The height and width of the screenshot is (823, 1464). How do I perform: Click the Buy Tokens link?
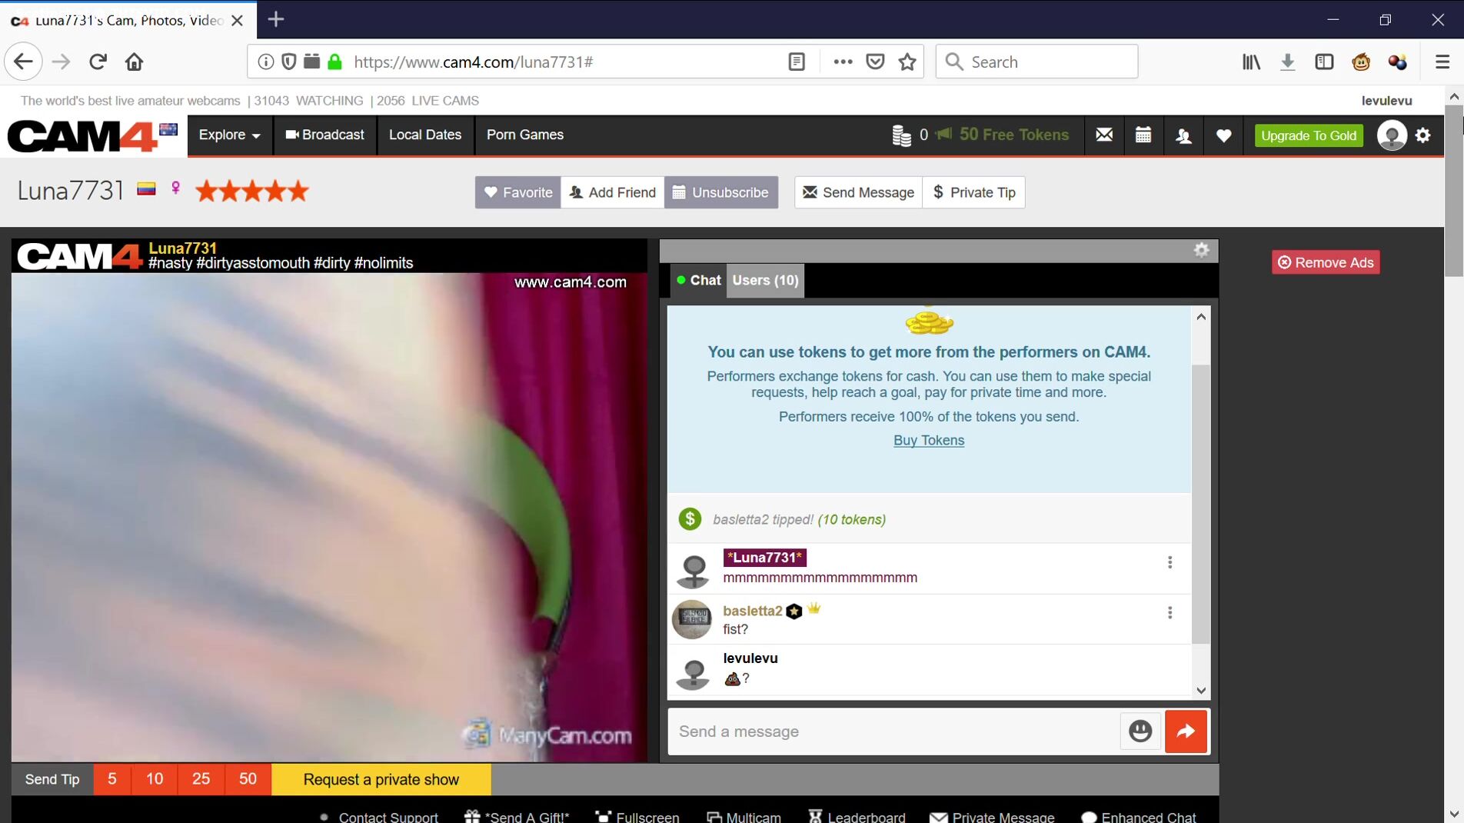pyautogui.click(x=928, y=440)
